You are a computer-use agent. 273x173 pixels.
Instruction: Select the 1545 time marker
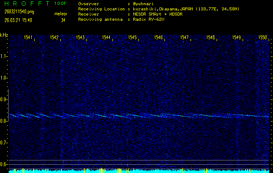pyautogui.click(x=132, y=38)
